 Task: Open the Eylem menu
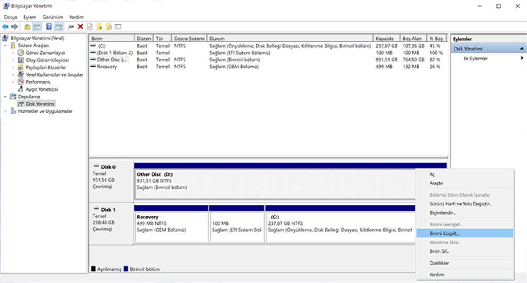tap(30, 17)
